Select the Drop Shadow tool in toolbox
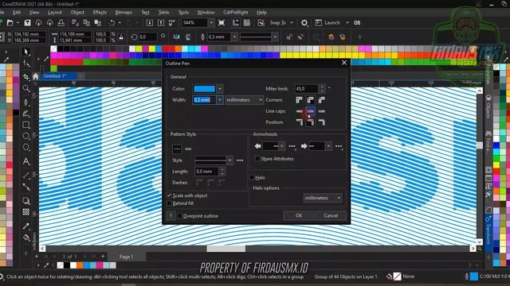 pyautogui.click(x=26, y=201)
